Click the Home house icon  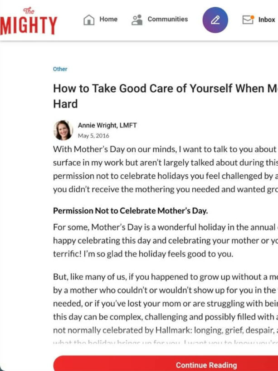coord(89,20)
